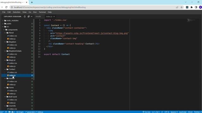
Task: Click ESLint status indicator
Action: click(190, 112)
